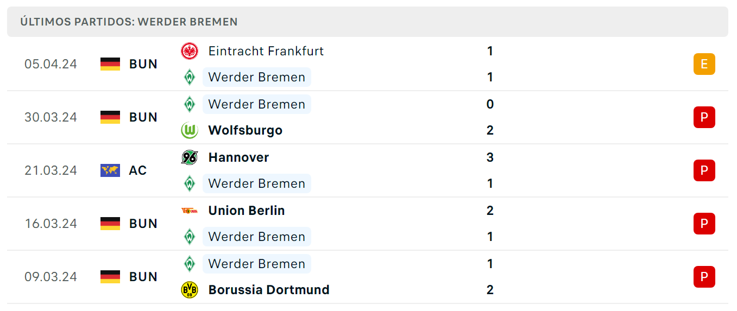Open the Union Berlin team link
This screenshot has width=737, height=311.
(x=247, y=211)
